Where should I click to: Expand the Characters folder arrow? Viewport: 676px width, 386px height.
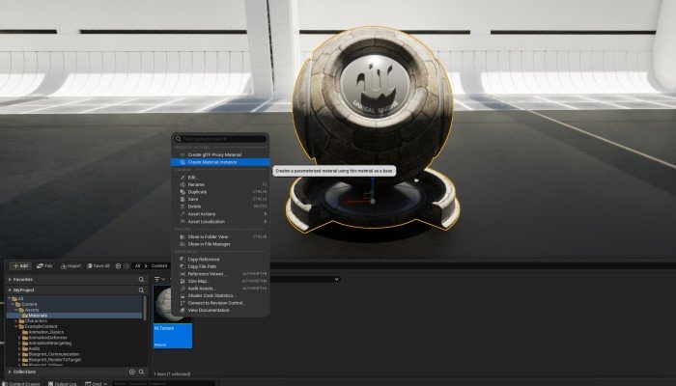point(16,321)
